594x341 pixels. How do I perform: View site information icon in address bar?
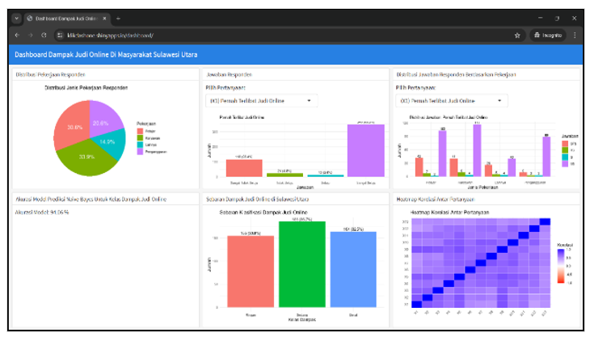(x=59, y=36)
